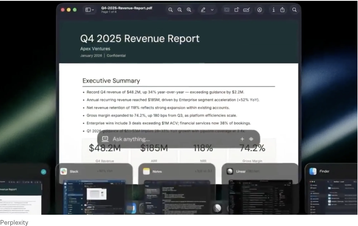Click the "Page 1 of 4" subtitle
This screenshot has height=226, width=358.
pos(109,12)
